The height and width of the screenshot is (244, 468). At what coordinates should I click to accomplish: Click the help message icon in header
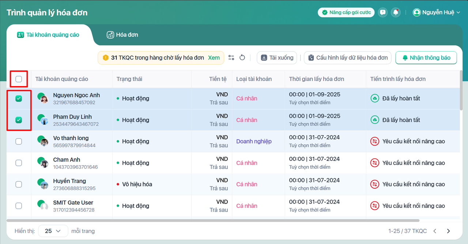pyautogui.click(x=382, y=12)
